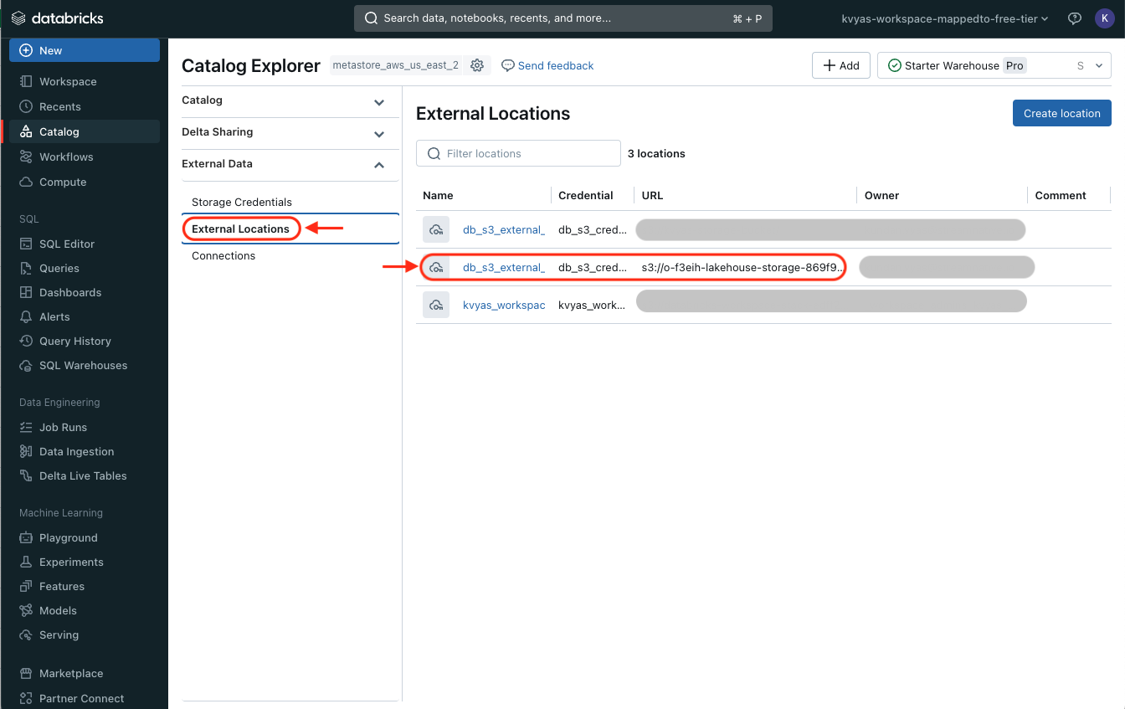Click the kvyas_workspace location row icon
The image size is (1125, 709).
coord(435,306)
